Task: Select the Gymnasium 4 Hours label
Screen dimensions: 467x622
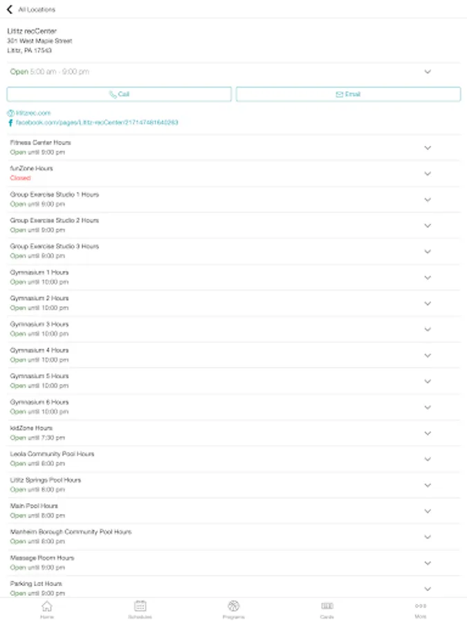Action: 39,350
